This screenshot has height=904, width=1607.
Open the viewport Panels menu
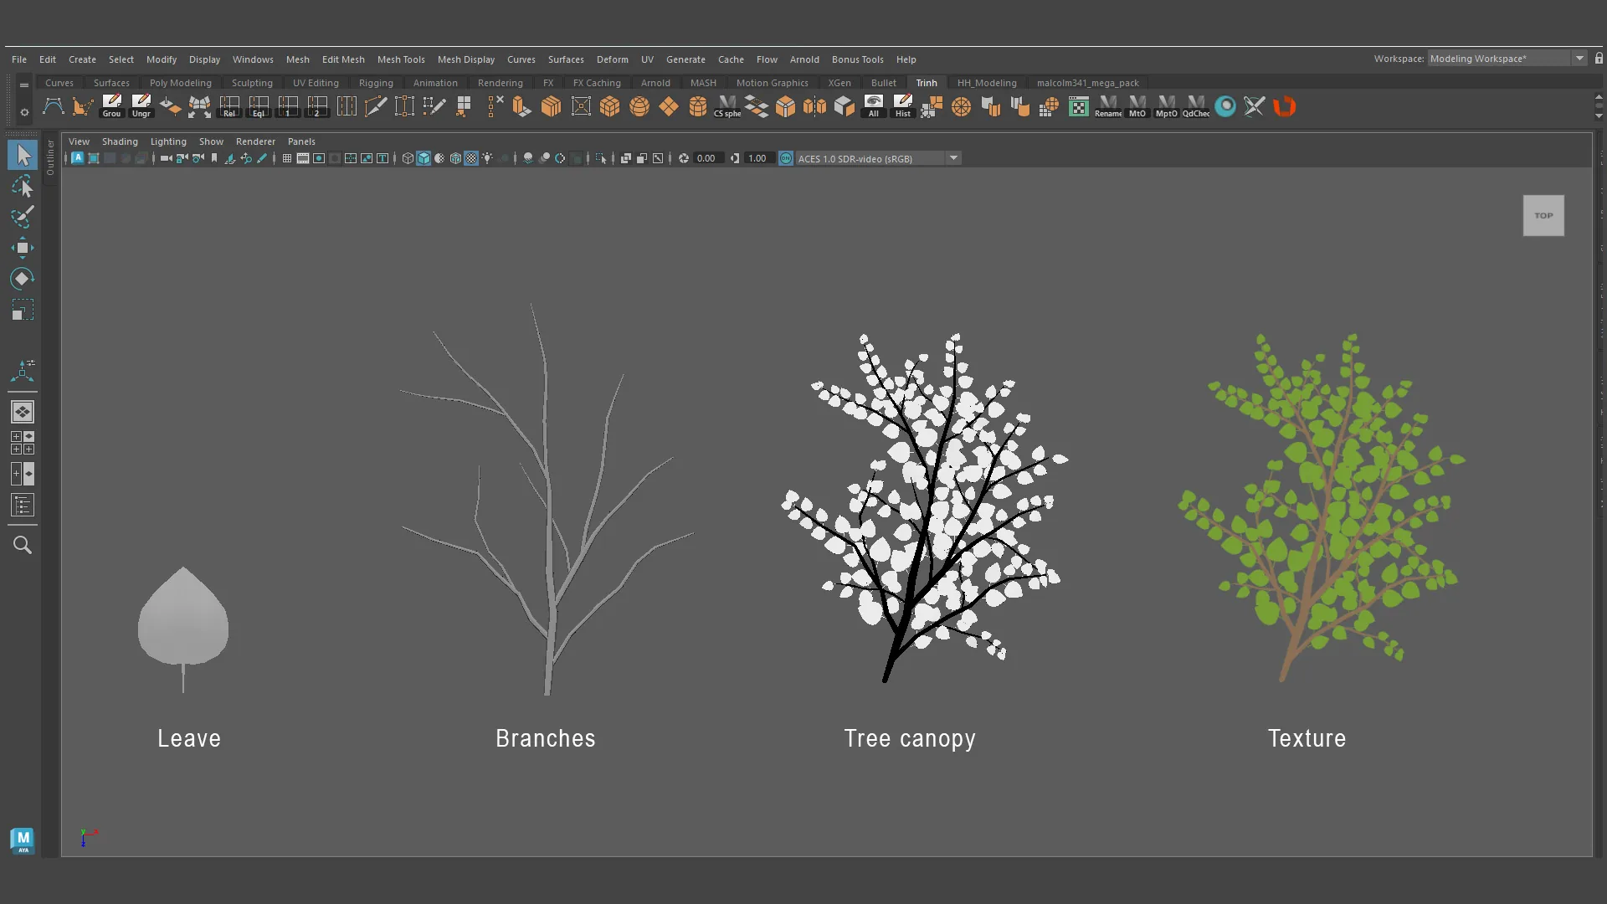pyautogui.click(x=301, y=141)
